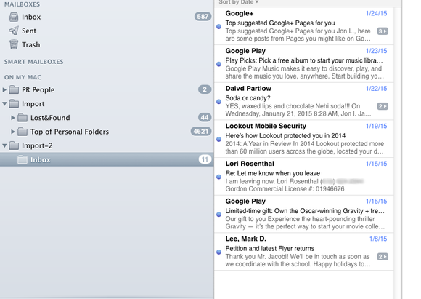Click the PR People folder icon
The width and height of the screenshot is (421, 299).
pyautogui.click(x=14, y=89)
